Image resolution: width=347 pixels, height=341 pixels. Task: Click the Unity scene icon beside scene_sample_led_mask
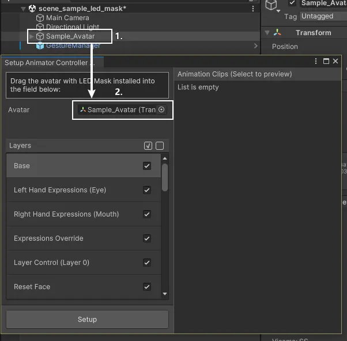click(32, 9)
